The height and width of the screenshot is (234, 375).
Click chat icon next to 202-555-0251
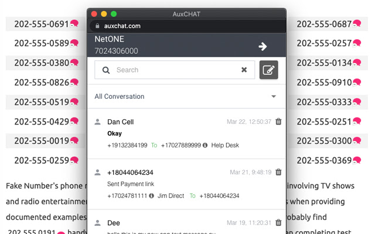pyautogui.click(x=357, y=121)
